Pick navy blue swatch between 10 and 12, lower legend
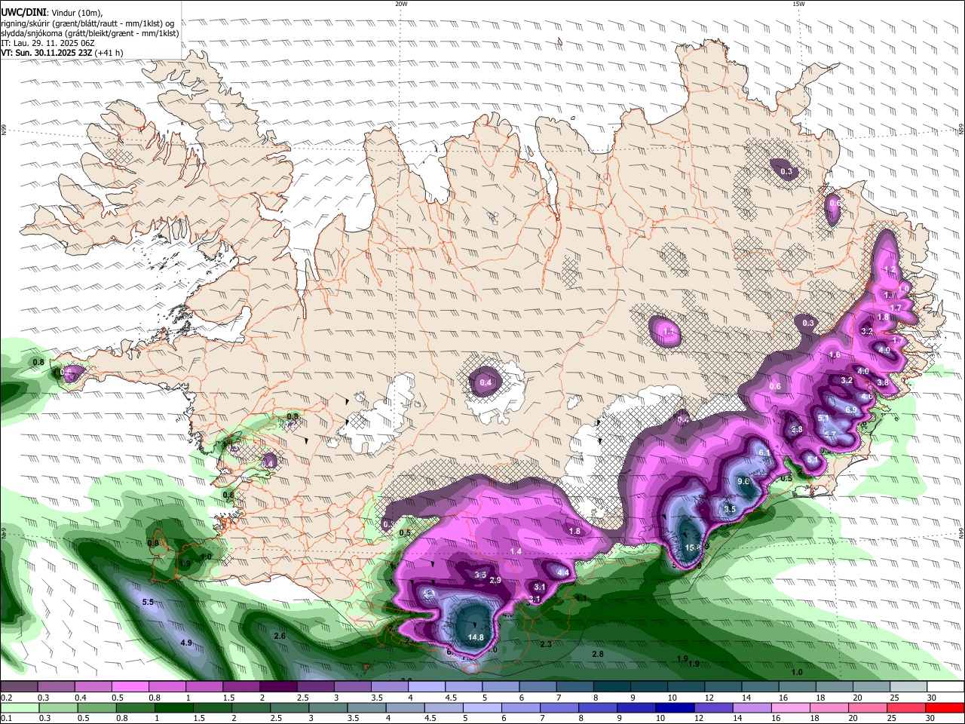This screenshot has width=965, height=724. coord(675,707)
